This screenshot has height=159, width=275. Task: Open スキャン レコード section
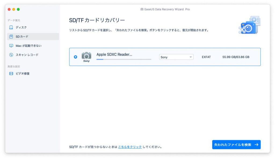coord(33,55)
